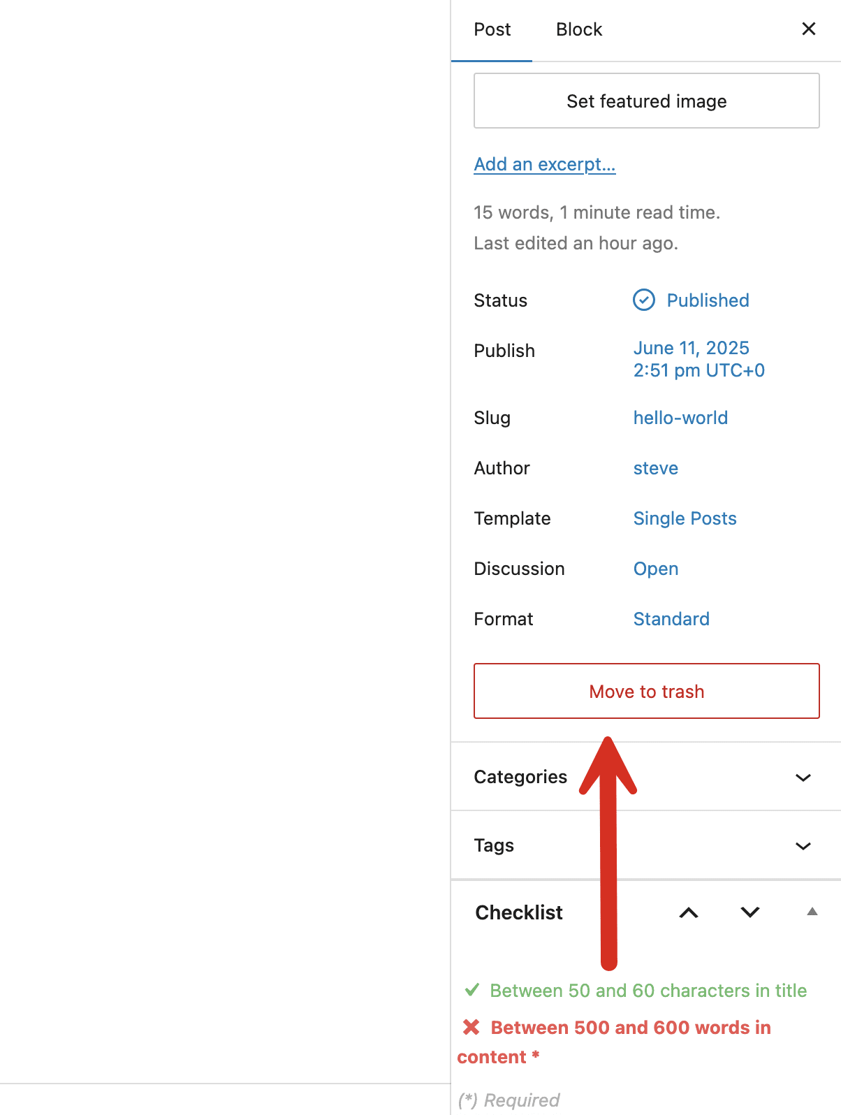Image resolution: width=841 pixels, height=1115 pixels.
Task: Open the Add an excerpt link
Action: pyautogui.click(x=544, y=164)
